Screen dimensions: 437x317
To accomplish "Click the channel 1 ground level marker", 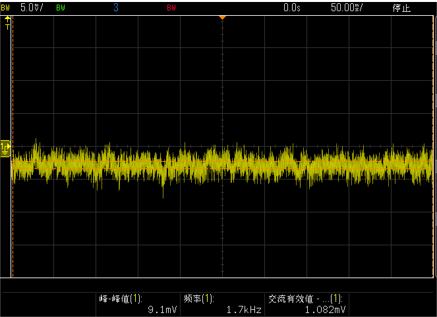I will pos(5,148).
